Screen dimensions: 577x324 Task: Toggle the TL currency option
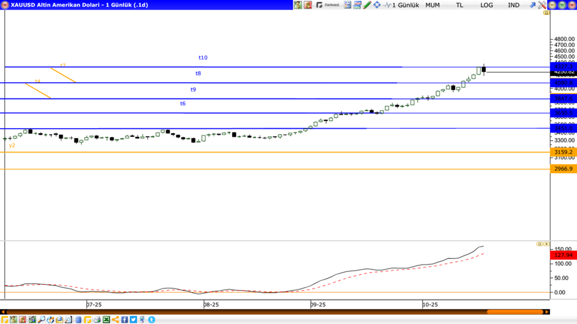459,5
